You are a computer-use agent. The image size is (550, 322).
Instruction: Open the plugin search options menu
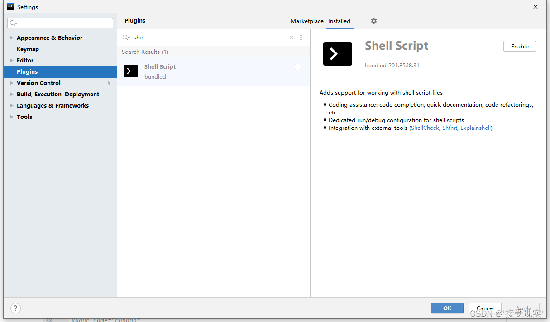pos(301,38)
